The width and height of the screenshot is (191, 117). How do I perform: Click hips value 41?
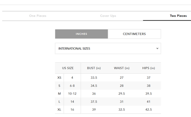tap(149, 102)
